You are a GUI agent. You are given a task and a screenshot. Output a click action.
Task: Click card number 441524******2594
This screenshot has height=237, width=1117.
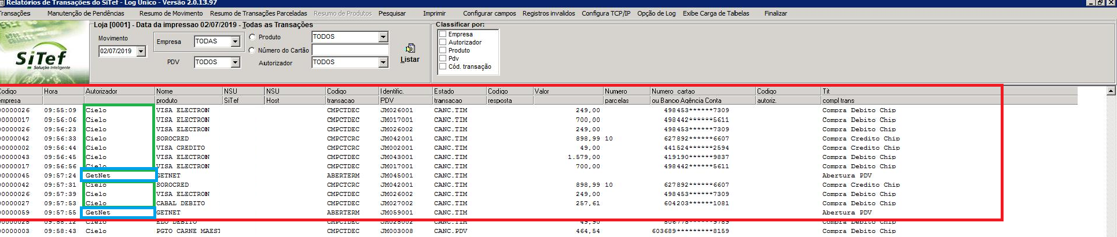click(697, 147)
